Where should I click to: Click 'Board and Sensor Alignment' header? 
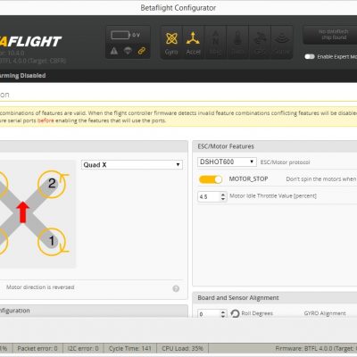click(238, 298)
